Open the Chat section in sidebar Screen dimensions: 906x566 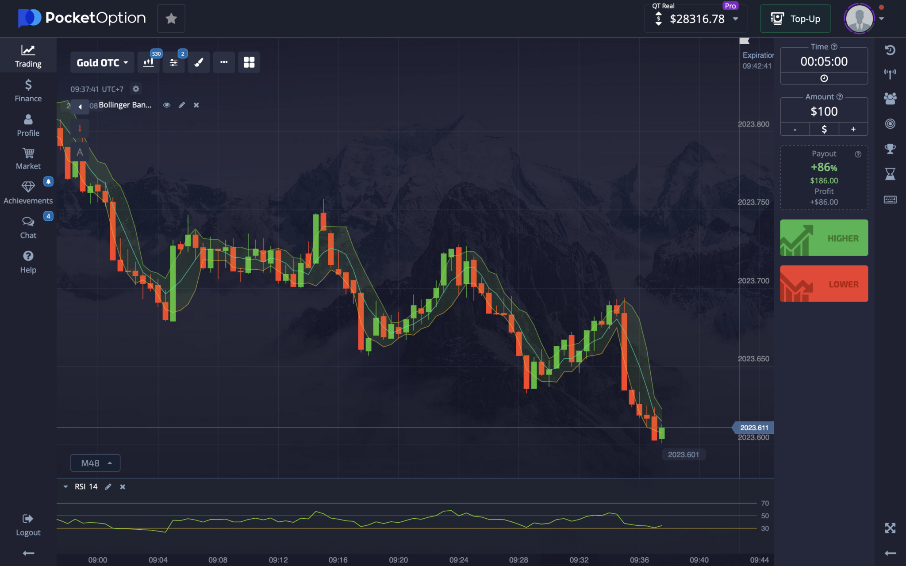(28, 226)
